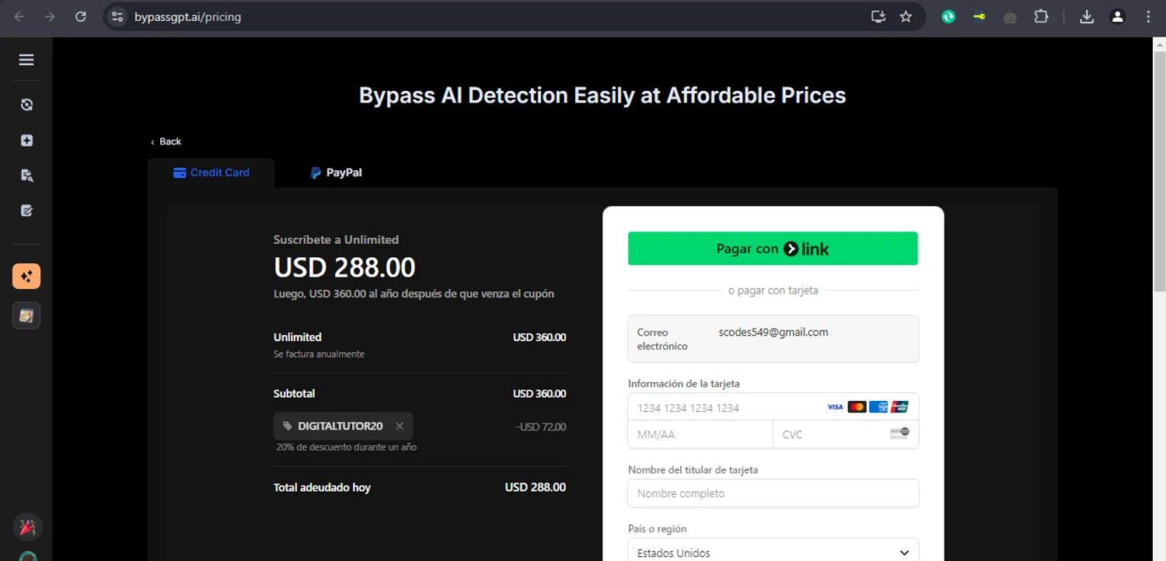Switch to the PayPal tab
The image size is (1166, 561).
[336, 172]
